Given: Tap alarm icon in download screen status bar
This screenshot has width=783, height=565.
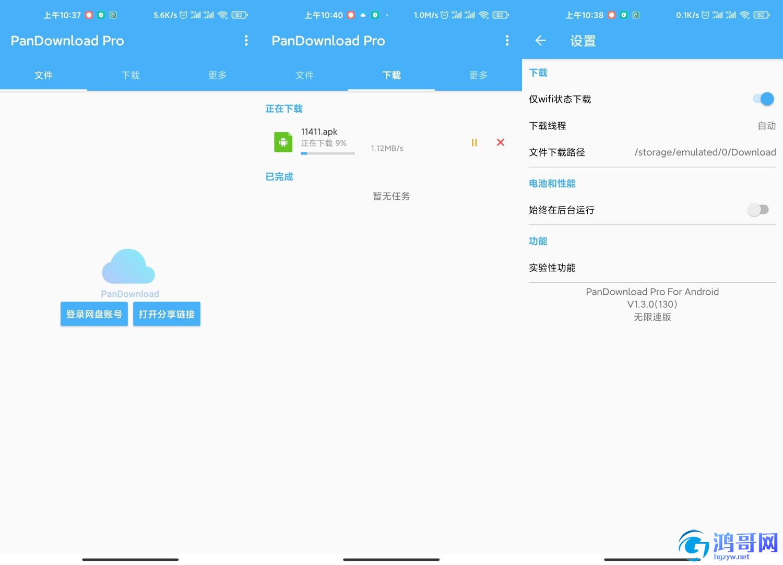Looking at the screenshot, I should 444,15.
